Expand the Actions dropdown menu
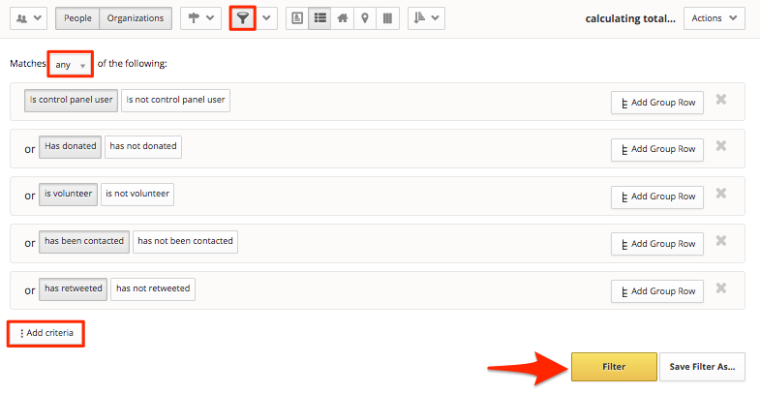 click(714, 18)
